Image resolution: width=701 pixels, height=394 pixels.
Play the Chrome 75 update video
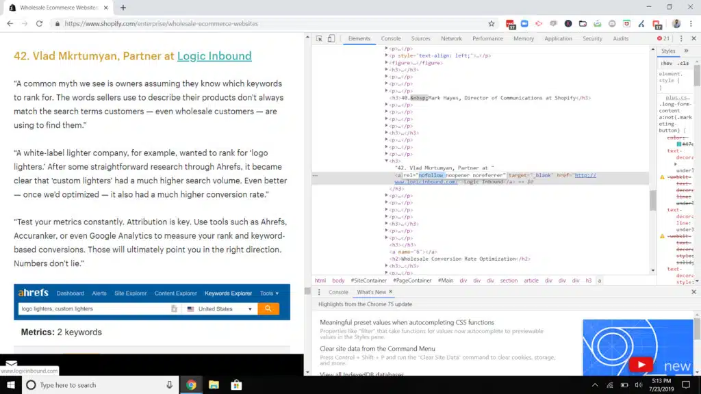[x=641, y=365]
